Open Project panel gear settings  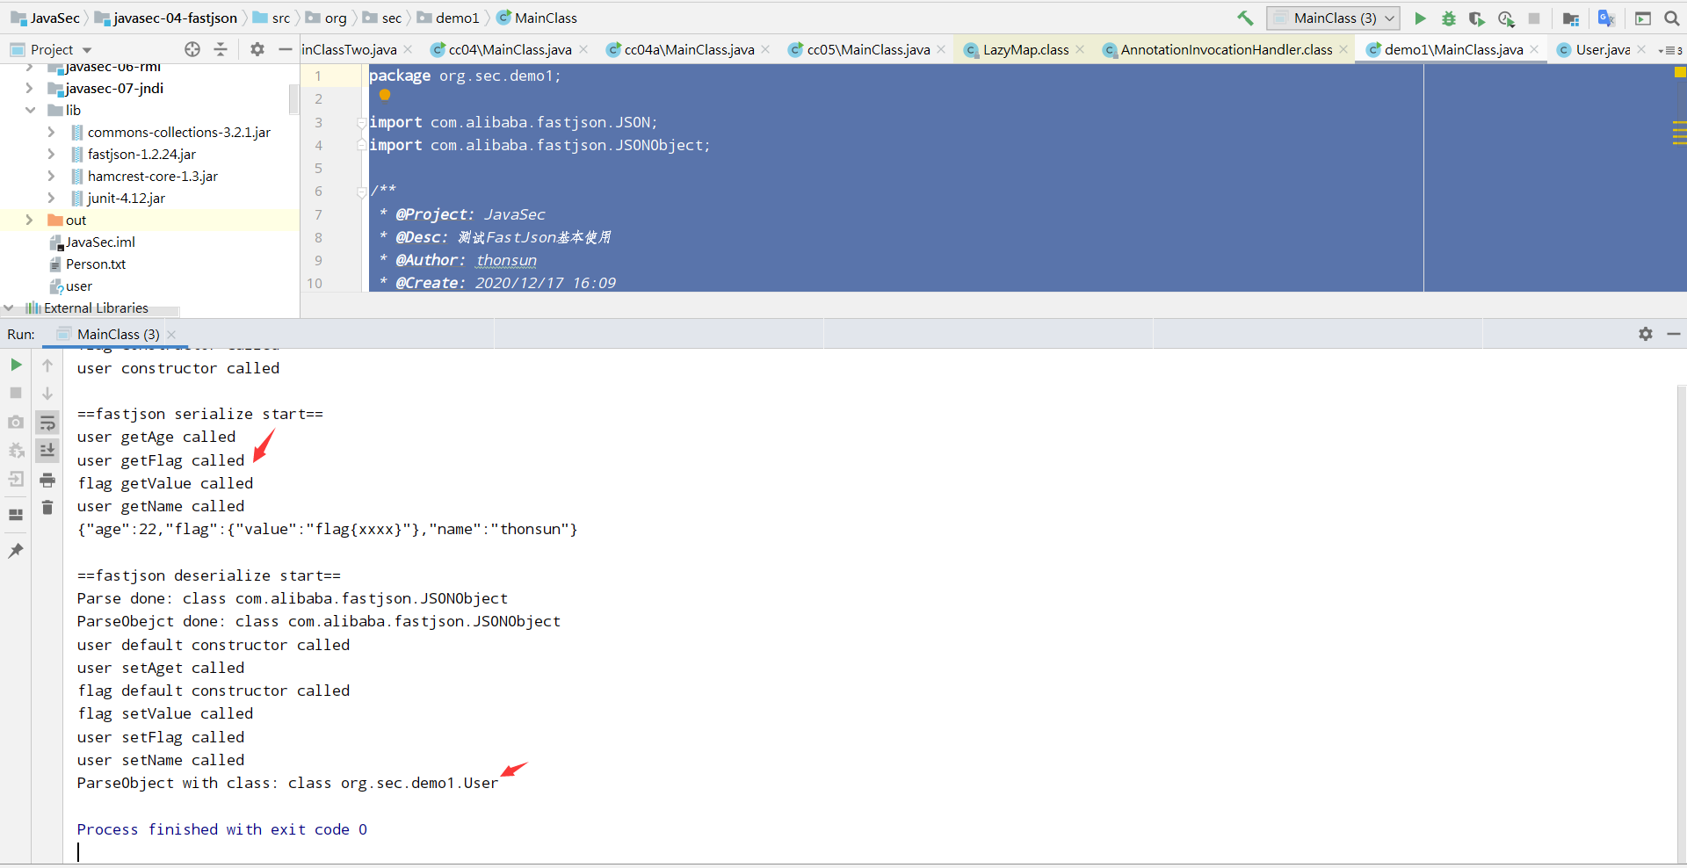pos(257,49)
